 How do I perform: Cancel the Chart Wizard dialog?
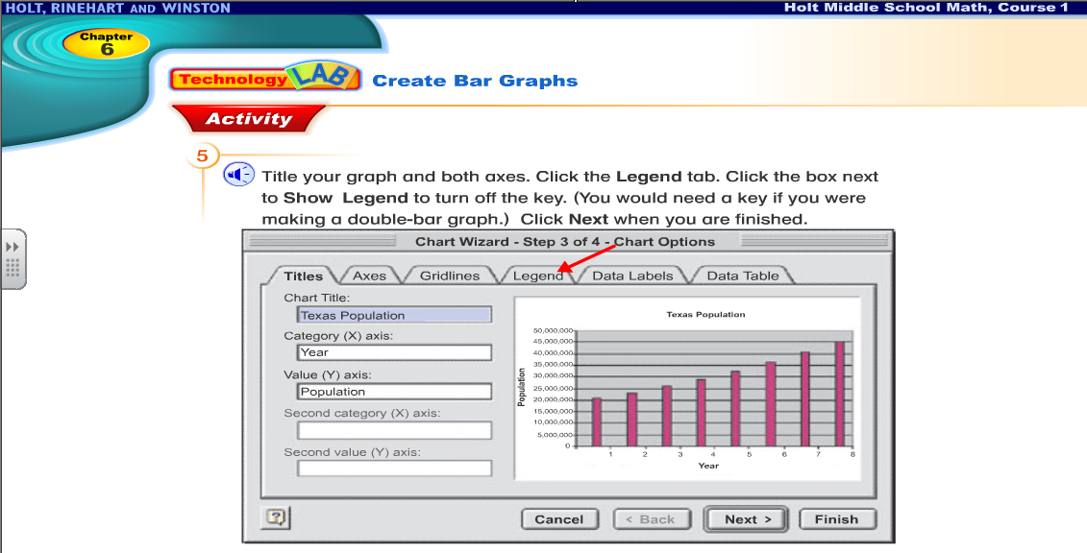coord(559,519)
